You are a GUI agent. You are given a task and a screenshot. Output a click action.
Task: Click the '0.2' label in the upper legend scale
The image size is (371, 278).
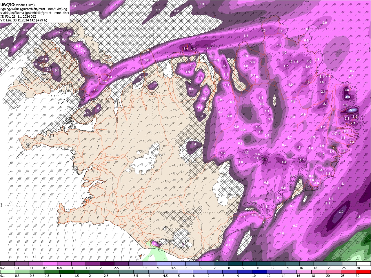[x=2, y=268]
